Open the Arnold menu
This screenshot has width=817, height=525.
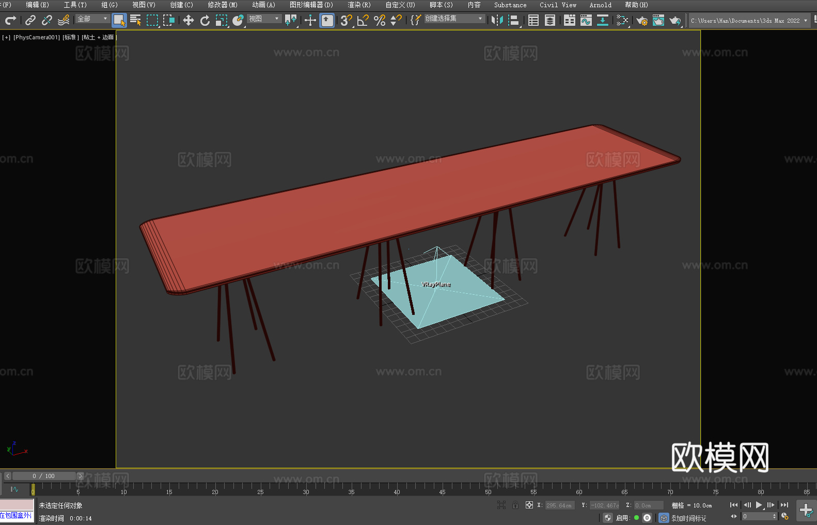[x=600, y=5]
